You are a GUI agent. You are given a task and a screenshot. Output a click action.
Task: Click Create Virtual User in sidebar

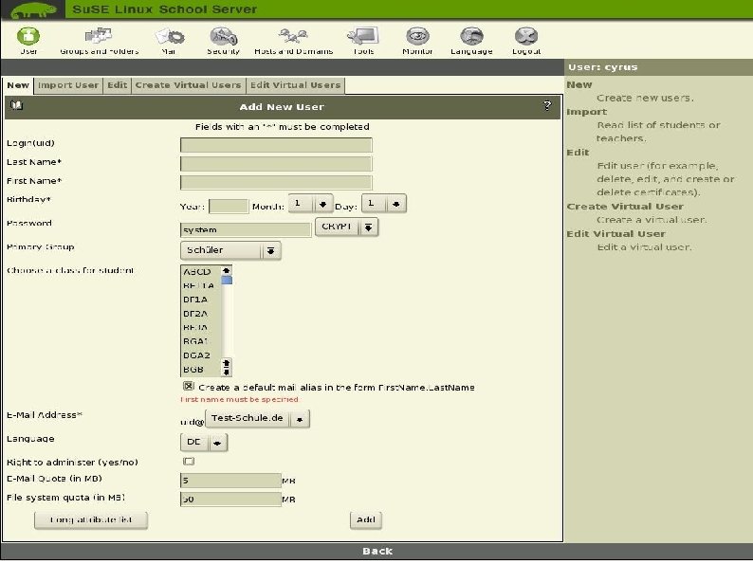[625, 207]
